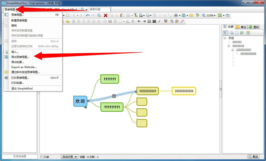Collapse the 欢迎 root node in outline tree
266x161 pixels.
click(225, 38)
